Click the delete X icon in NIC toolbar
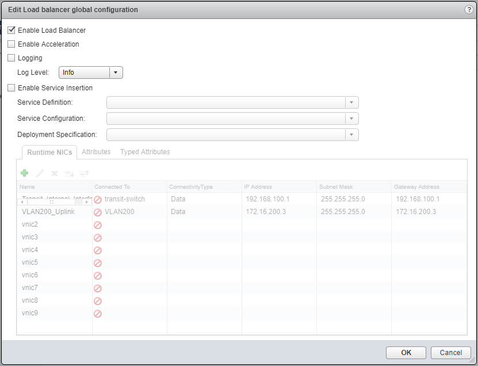Screen dimensions: 478x366 pyautogui.click(x=55, y=173)
